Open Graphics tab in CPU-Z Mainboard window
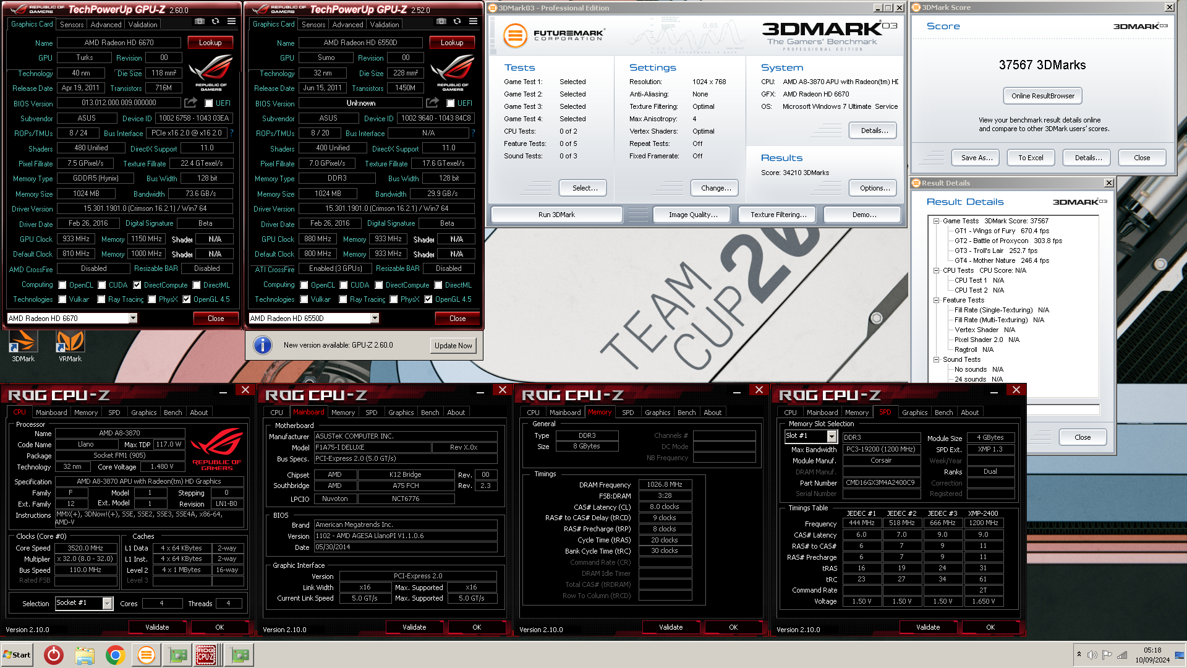 [x=401, y=413]
